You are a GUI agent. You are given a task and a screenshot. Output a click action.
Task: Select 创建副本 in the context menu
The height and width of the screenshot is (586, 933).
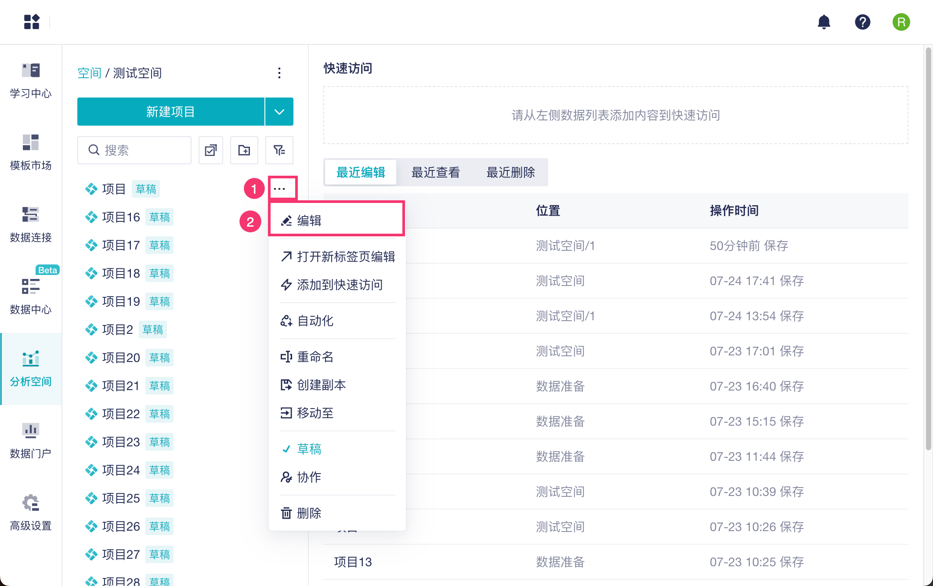(321, 385)
